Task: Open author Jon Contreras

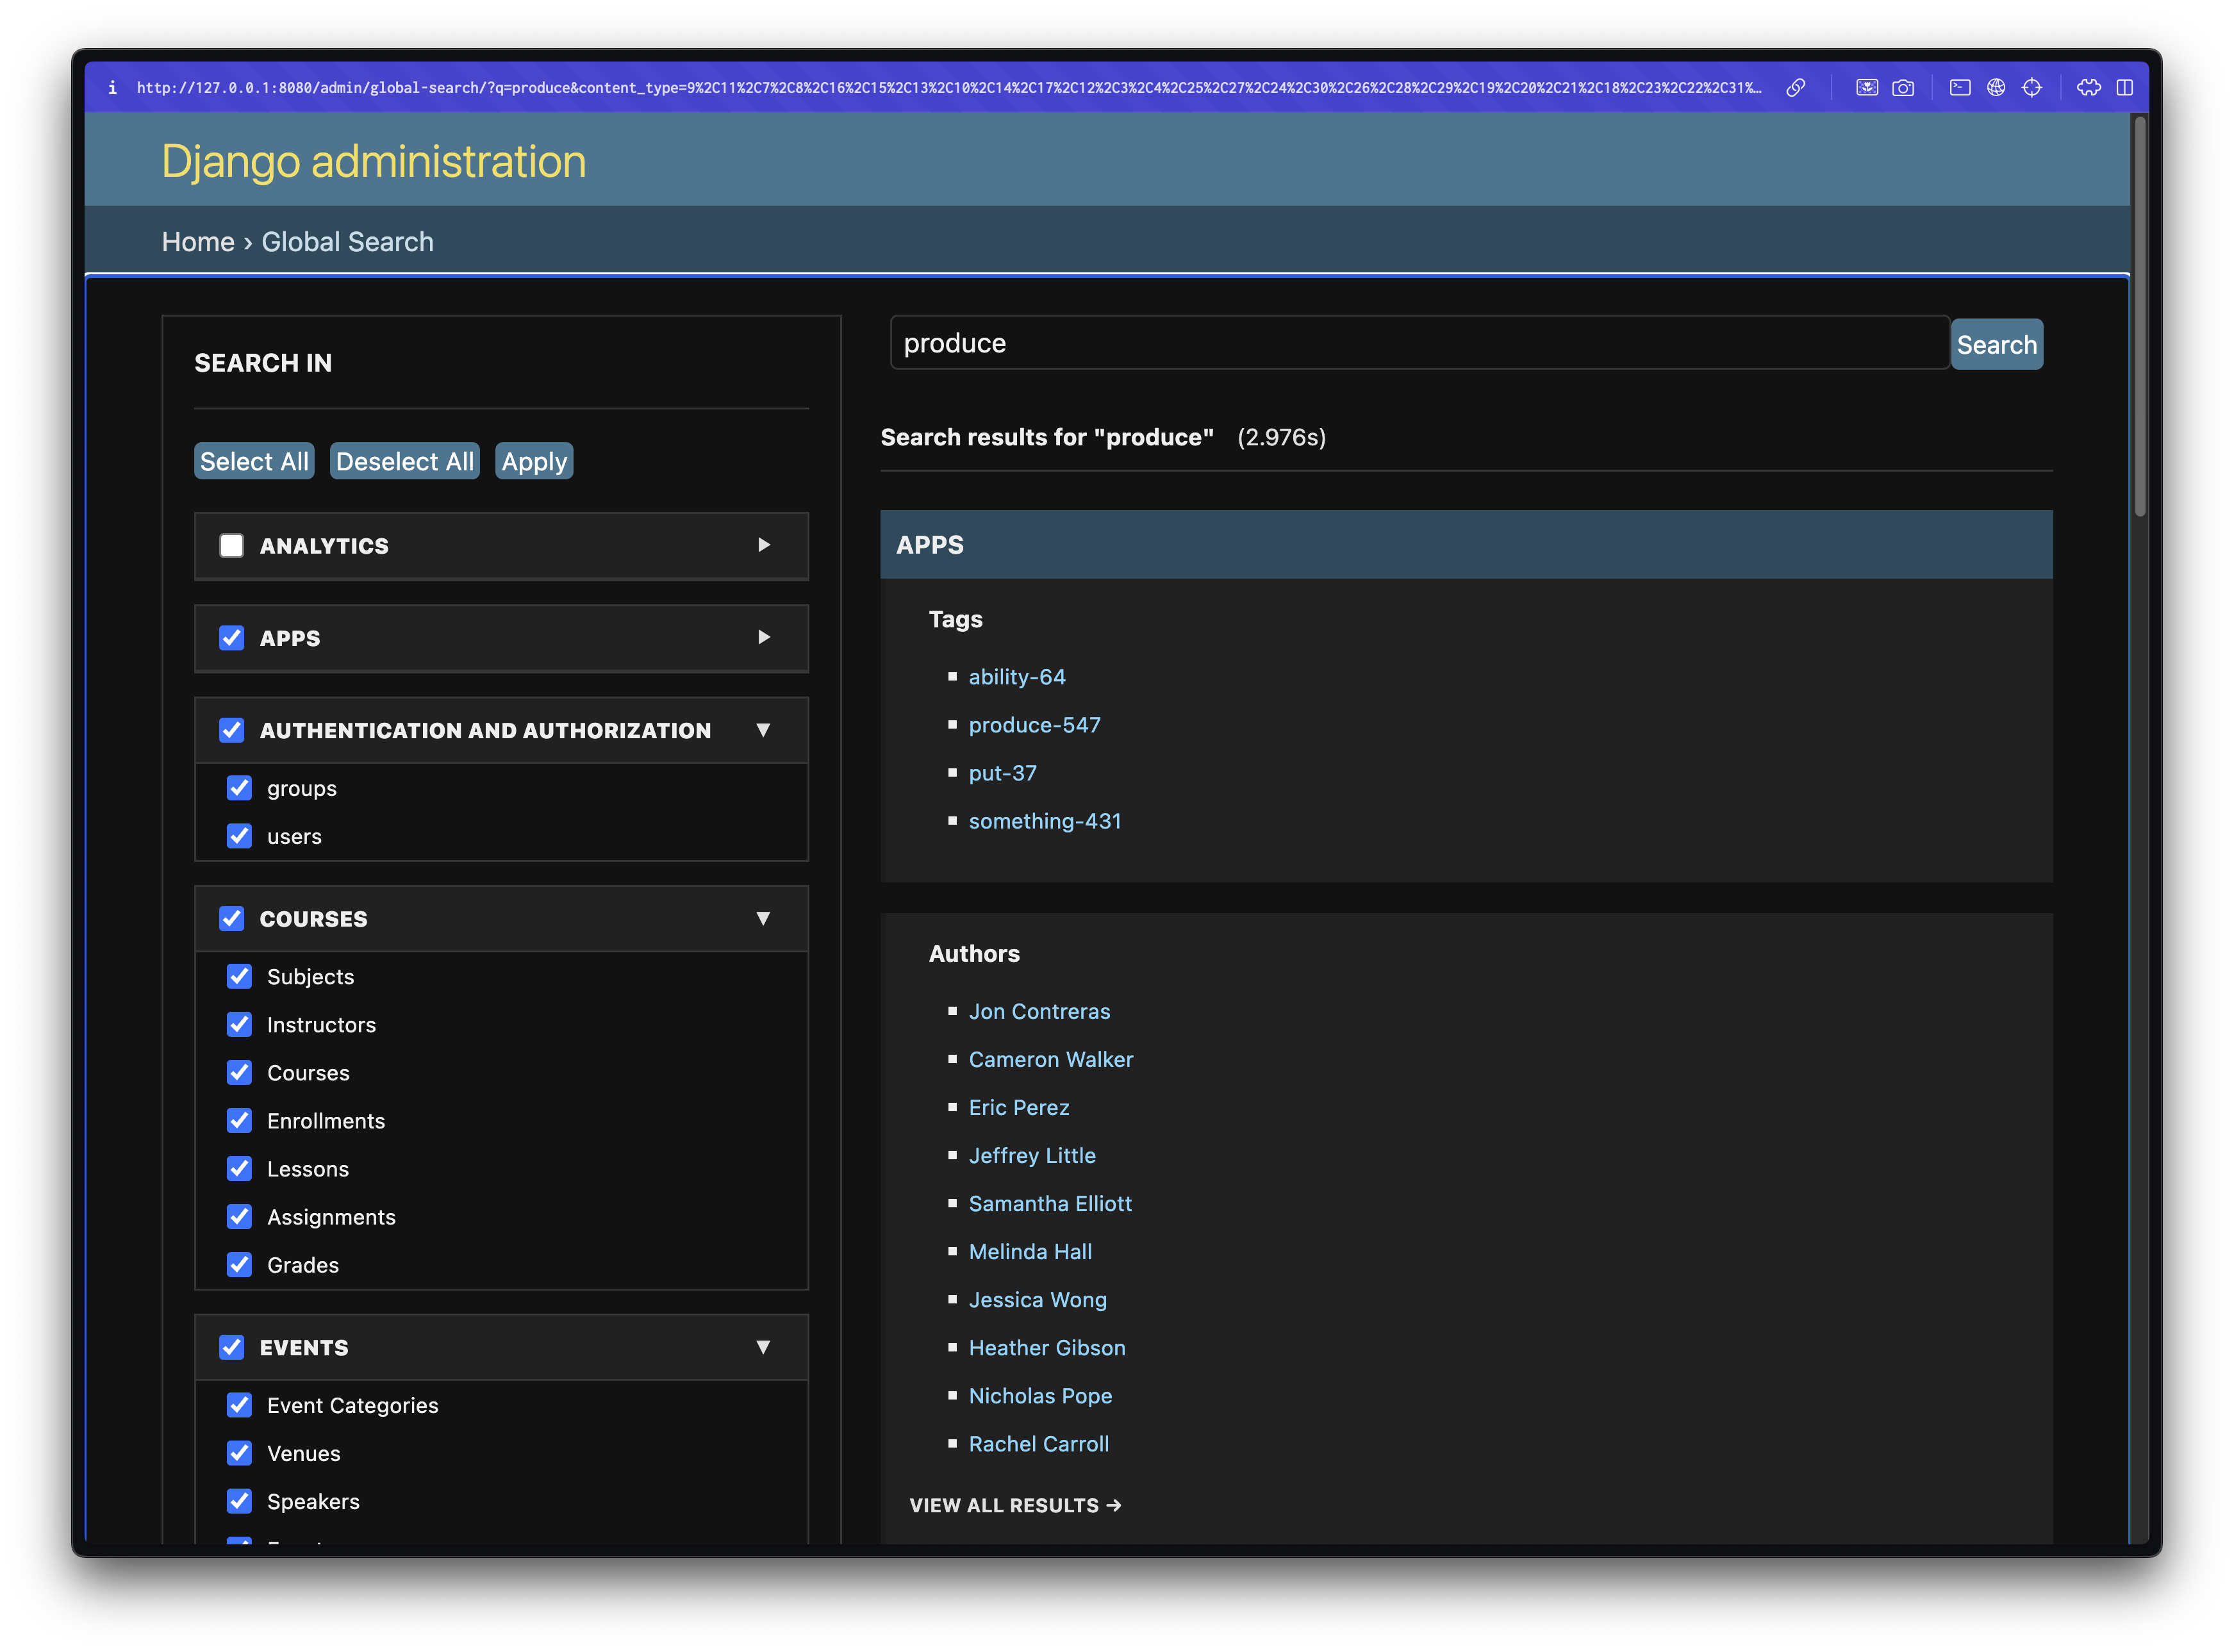Action: pyautogui.click(x=1040, y=1011)
